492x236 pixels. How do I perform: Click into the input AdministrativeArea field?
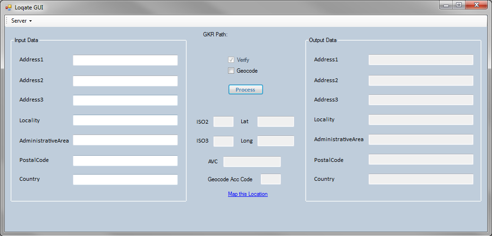pyautogui.click(x=125, y=140)
